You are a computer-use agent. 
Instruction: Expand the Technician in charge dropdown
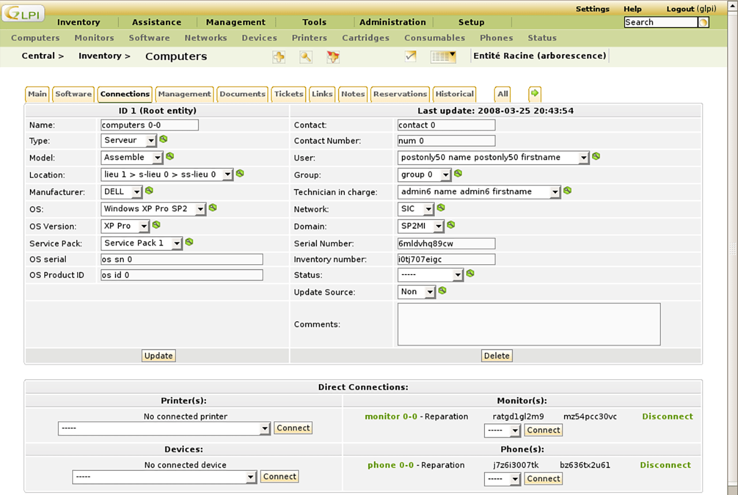pos(479,192)
